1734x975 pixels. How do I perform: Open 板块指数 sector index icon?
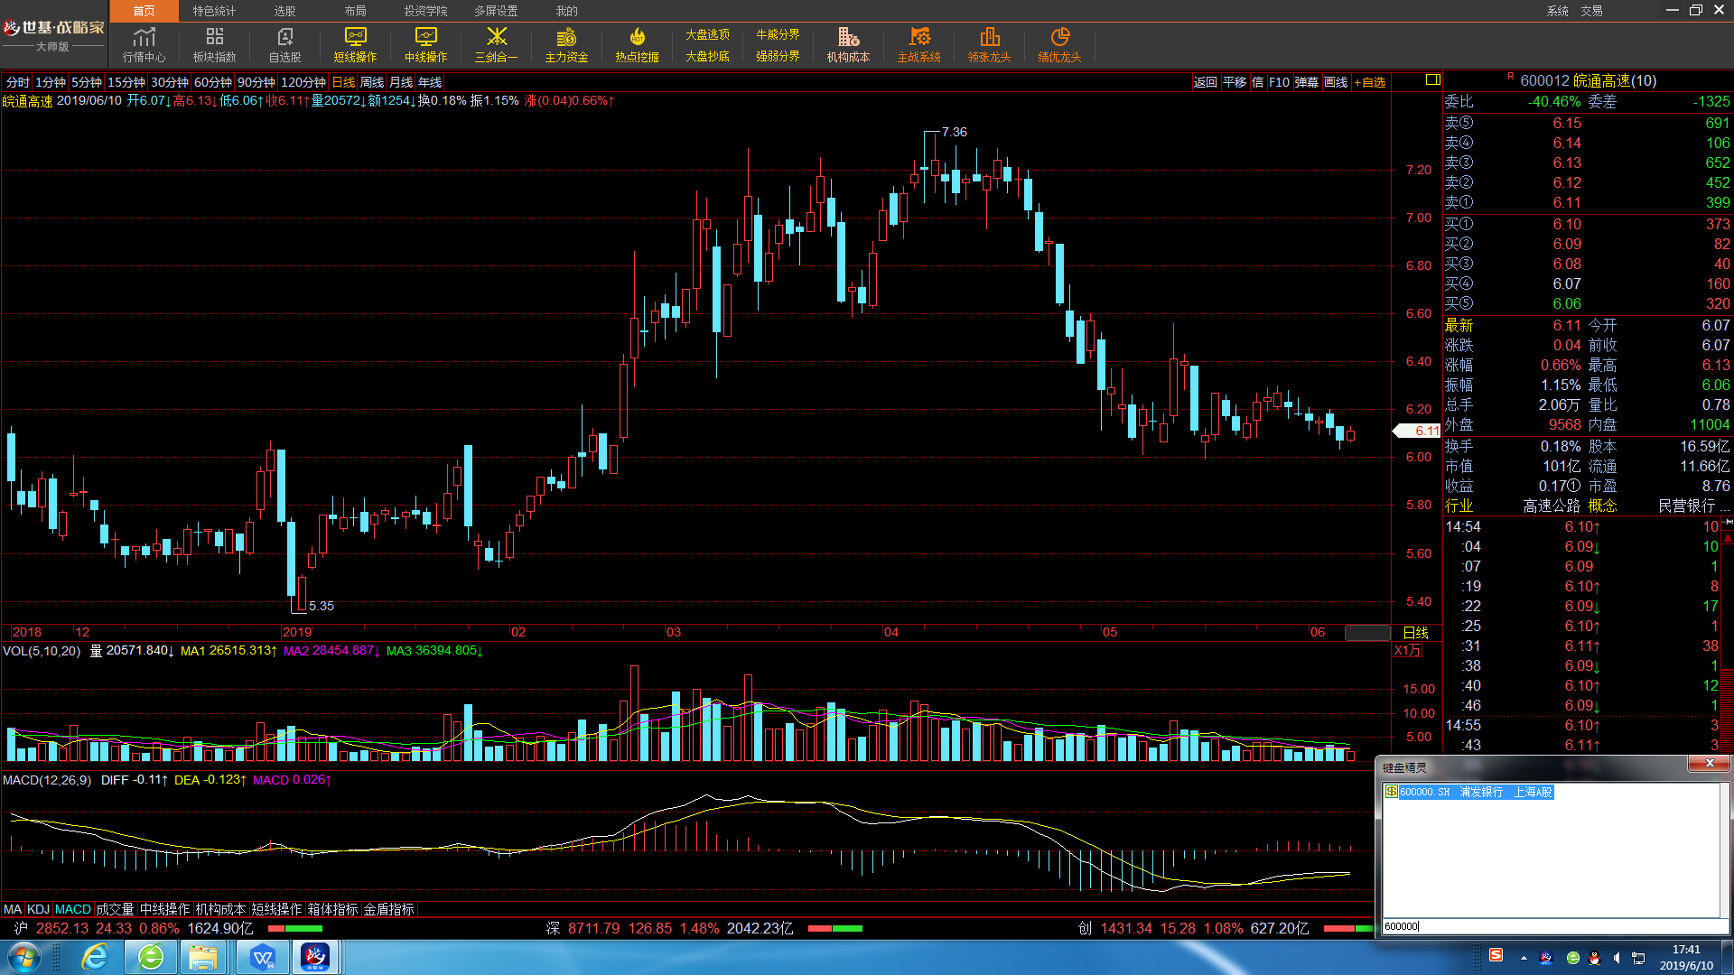point(215,45)
